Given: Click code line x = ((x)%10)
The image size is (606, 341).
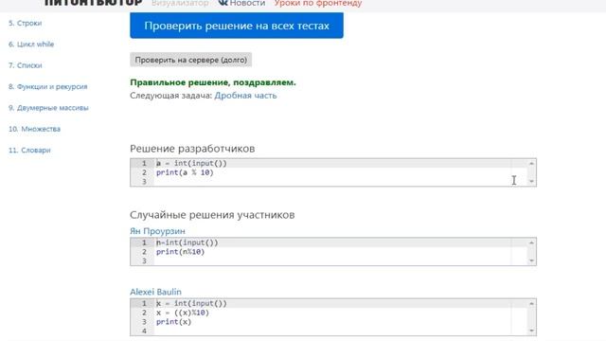Looking at the screenshot, I should click(183, 313).
